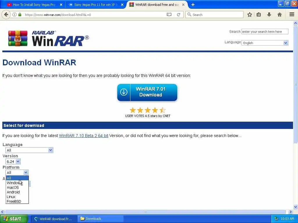The image size is (298, 223).
Task: Open the download Language All dropdown
Action: click(29, 150)
